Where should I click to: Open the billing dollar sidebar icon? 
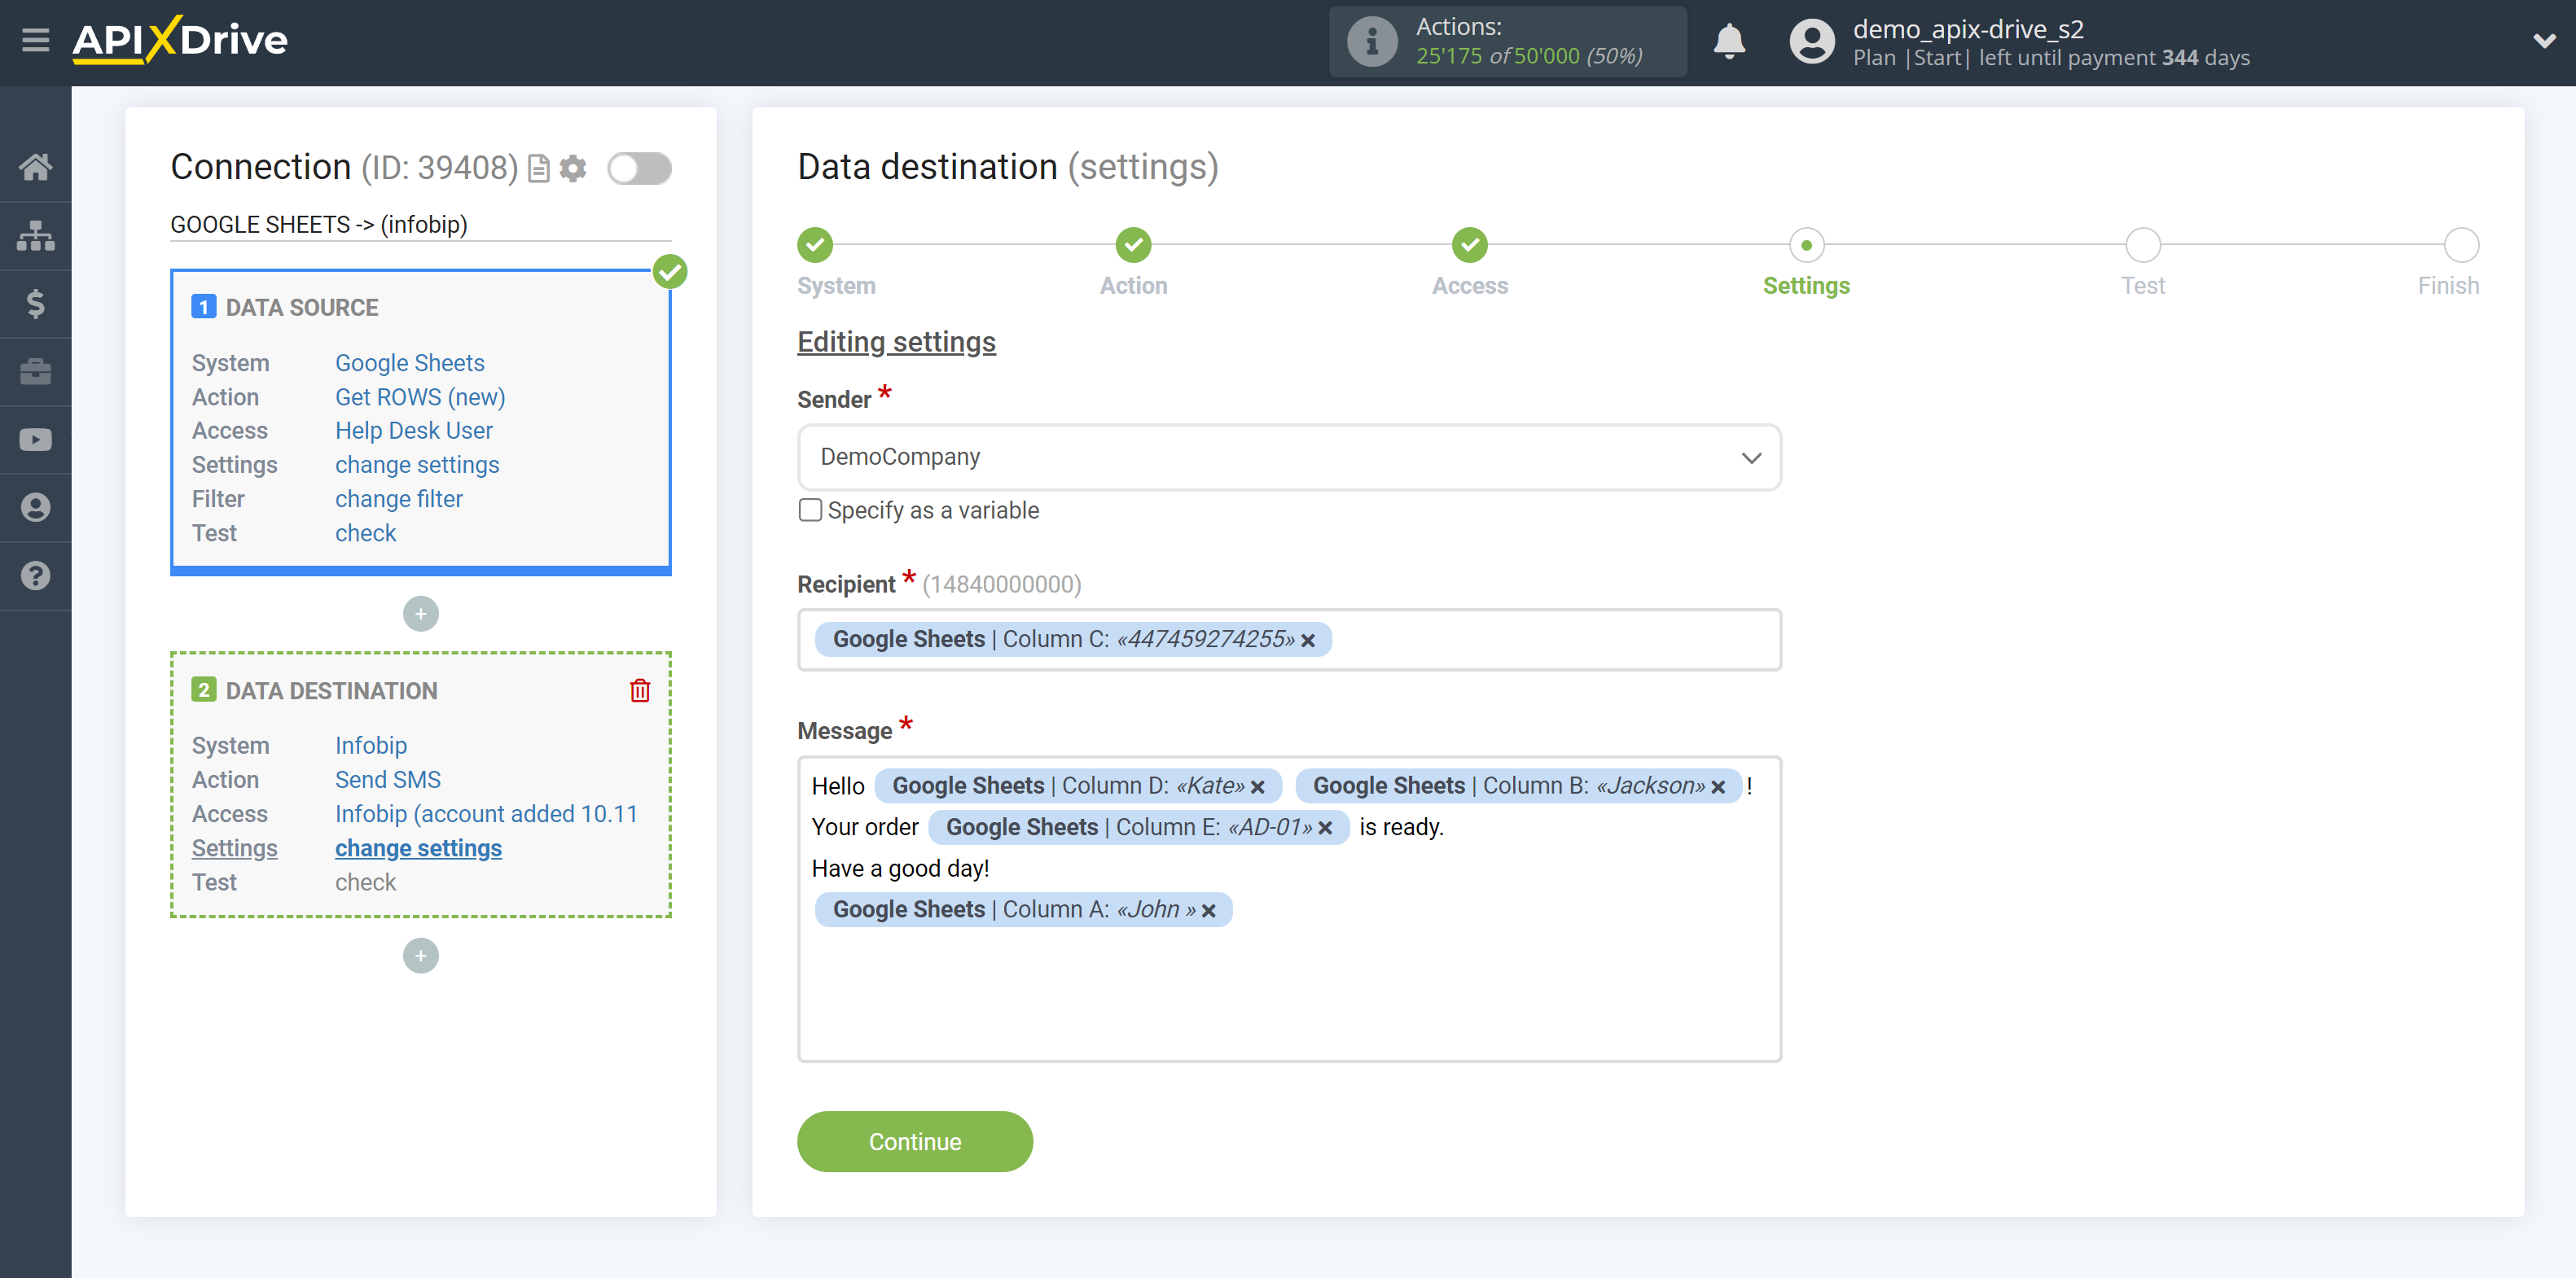coord(36,303)
